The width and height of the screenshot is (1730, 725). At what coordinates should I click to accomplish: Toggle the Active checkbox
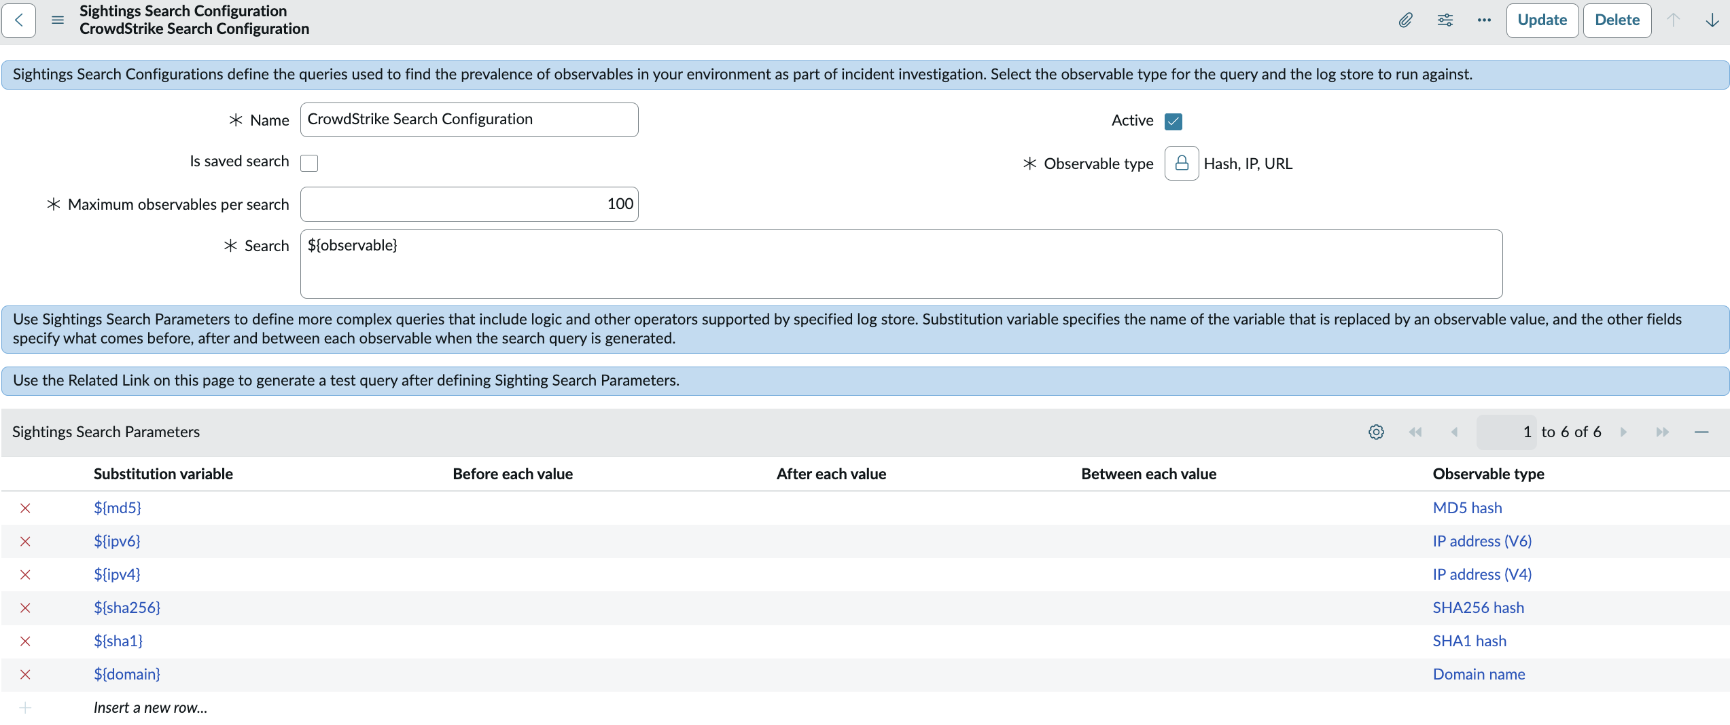pos(1173,122)
